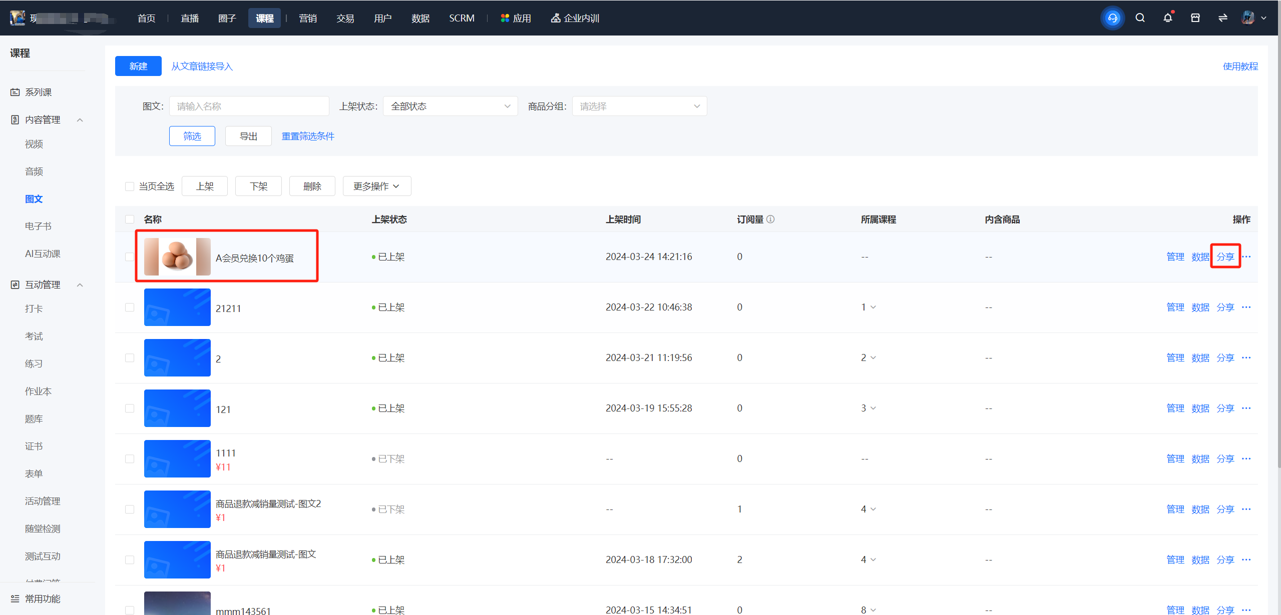Click the subscription count info icon
Viewport: 1281px width, 615px height.
coord(770,219)
